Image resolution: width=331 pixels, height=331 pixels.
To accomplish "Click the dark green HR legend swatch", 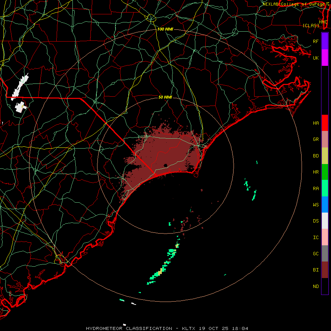I will pos(325,172).
